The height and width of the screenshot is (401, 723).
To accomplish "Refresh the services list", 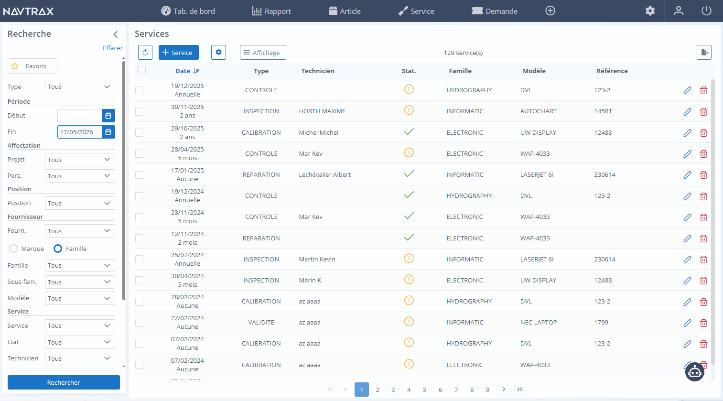I will click(145, 52).
